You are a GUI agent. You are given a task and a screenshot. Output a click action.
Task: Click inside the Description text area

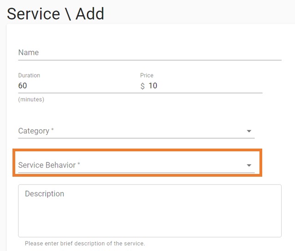(150, 210)
